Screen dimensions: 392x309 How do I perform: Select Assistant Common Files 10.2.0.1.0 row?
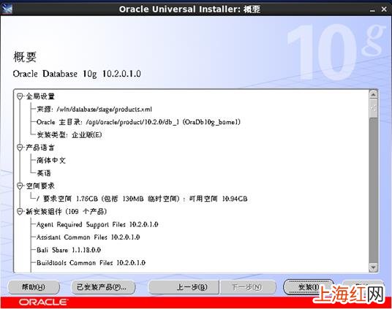click(x=88, y=237)
